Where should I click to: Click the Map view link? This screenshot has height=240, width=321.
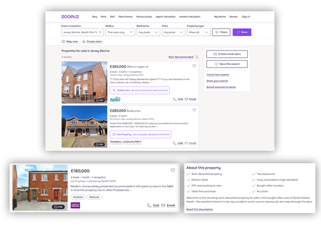click(72, 41)
